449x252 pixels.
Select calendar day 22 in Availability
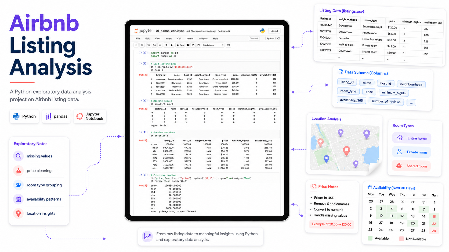point(434,224)
